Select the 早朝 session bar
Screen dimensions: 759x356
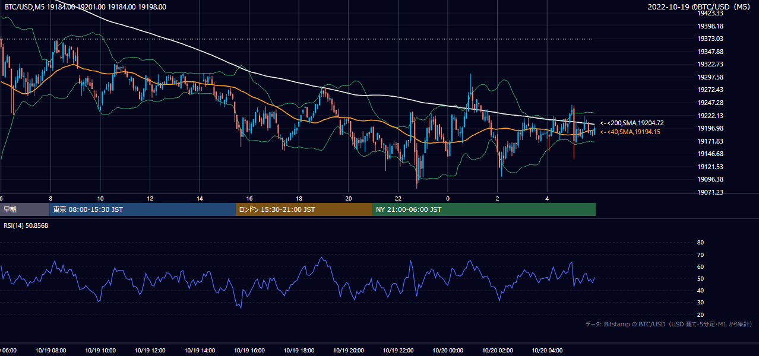25,209
